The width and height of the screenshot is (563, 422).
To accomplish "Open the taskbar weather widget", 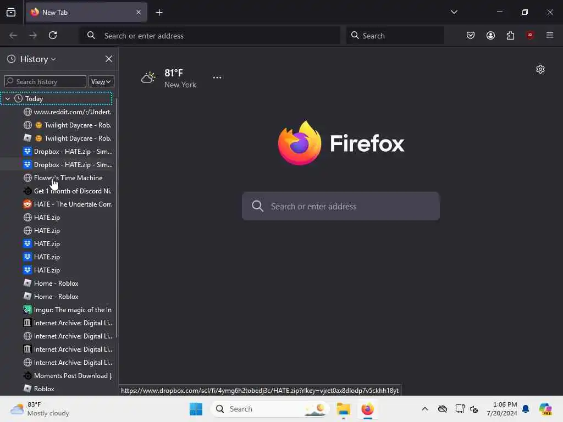I will pos(40,409).
